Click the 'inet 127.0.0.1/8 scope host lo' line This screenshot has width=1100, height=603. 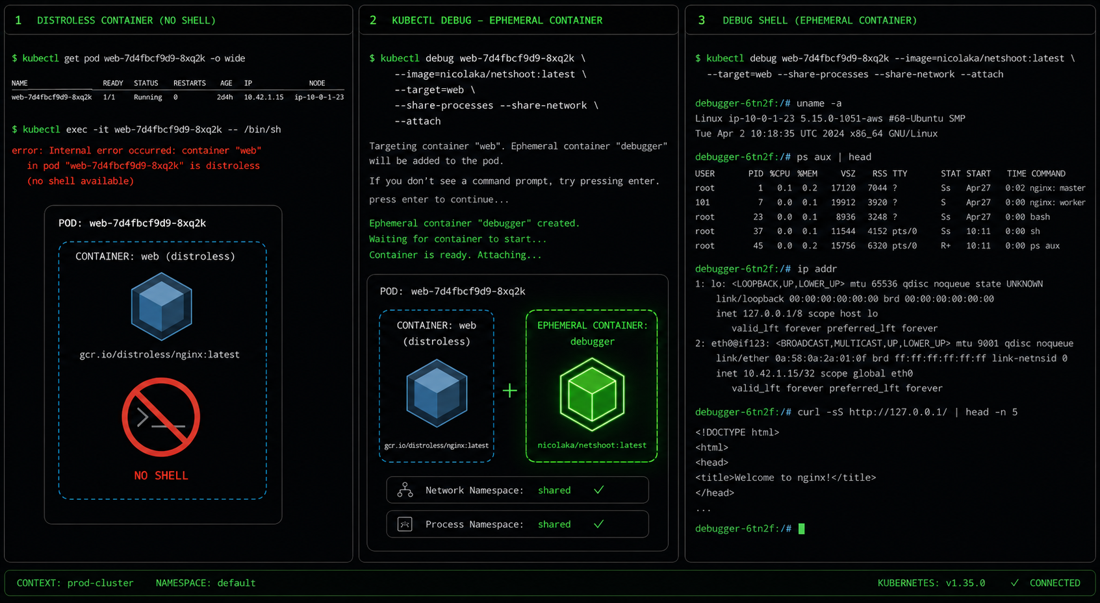(x=797, y=314)
